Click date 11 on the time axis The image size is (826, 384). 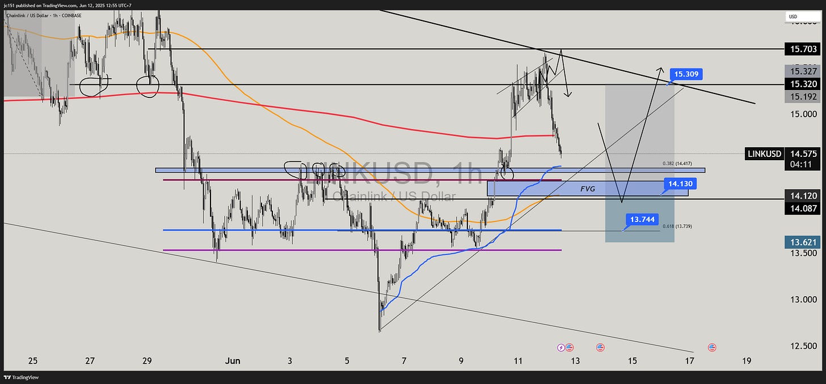pyautogui.click(x=518, y=361)
